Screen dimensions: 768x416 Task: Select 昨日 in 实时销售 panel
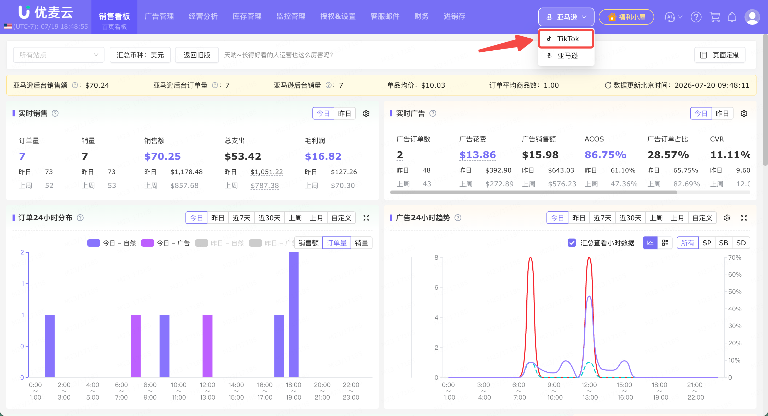345,114
